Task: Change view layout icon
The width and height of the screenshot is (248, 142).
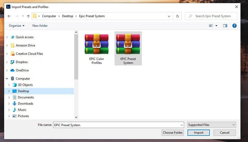Action: [211, 26]
